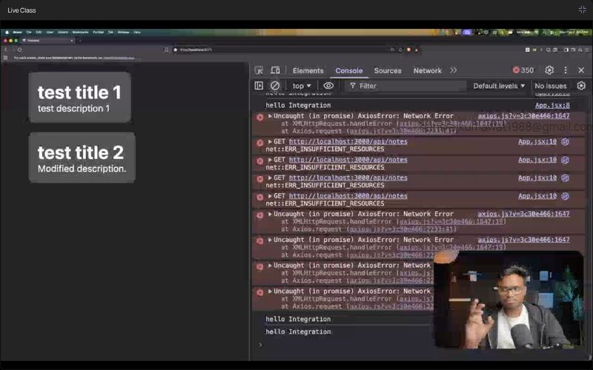Open DevTools three-dot customize menu
The width and height of the screenshot is (593, 370).
(566, 70)
